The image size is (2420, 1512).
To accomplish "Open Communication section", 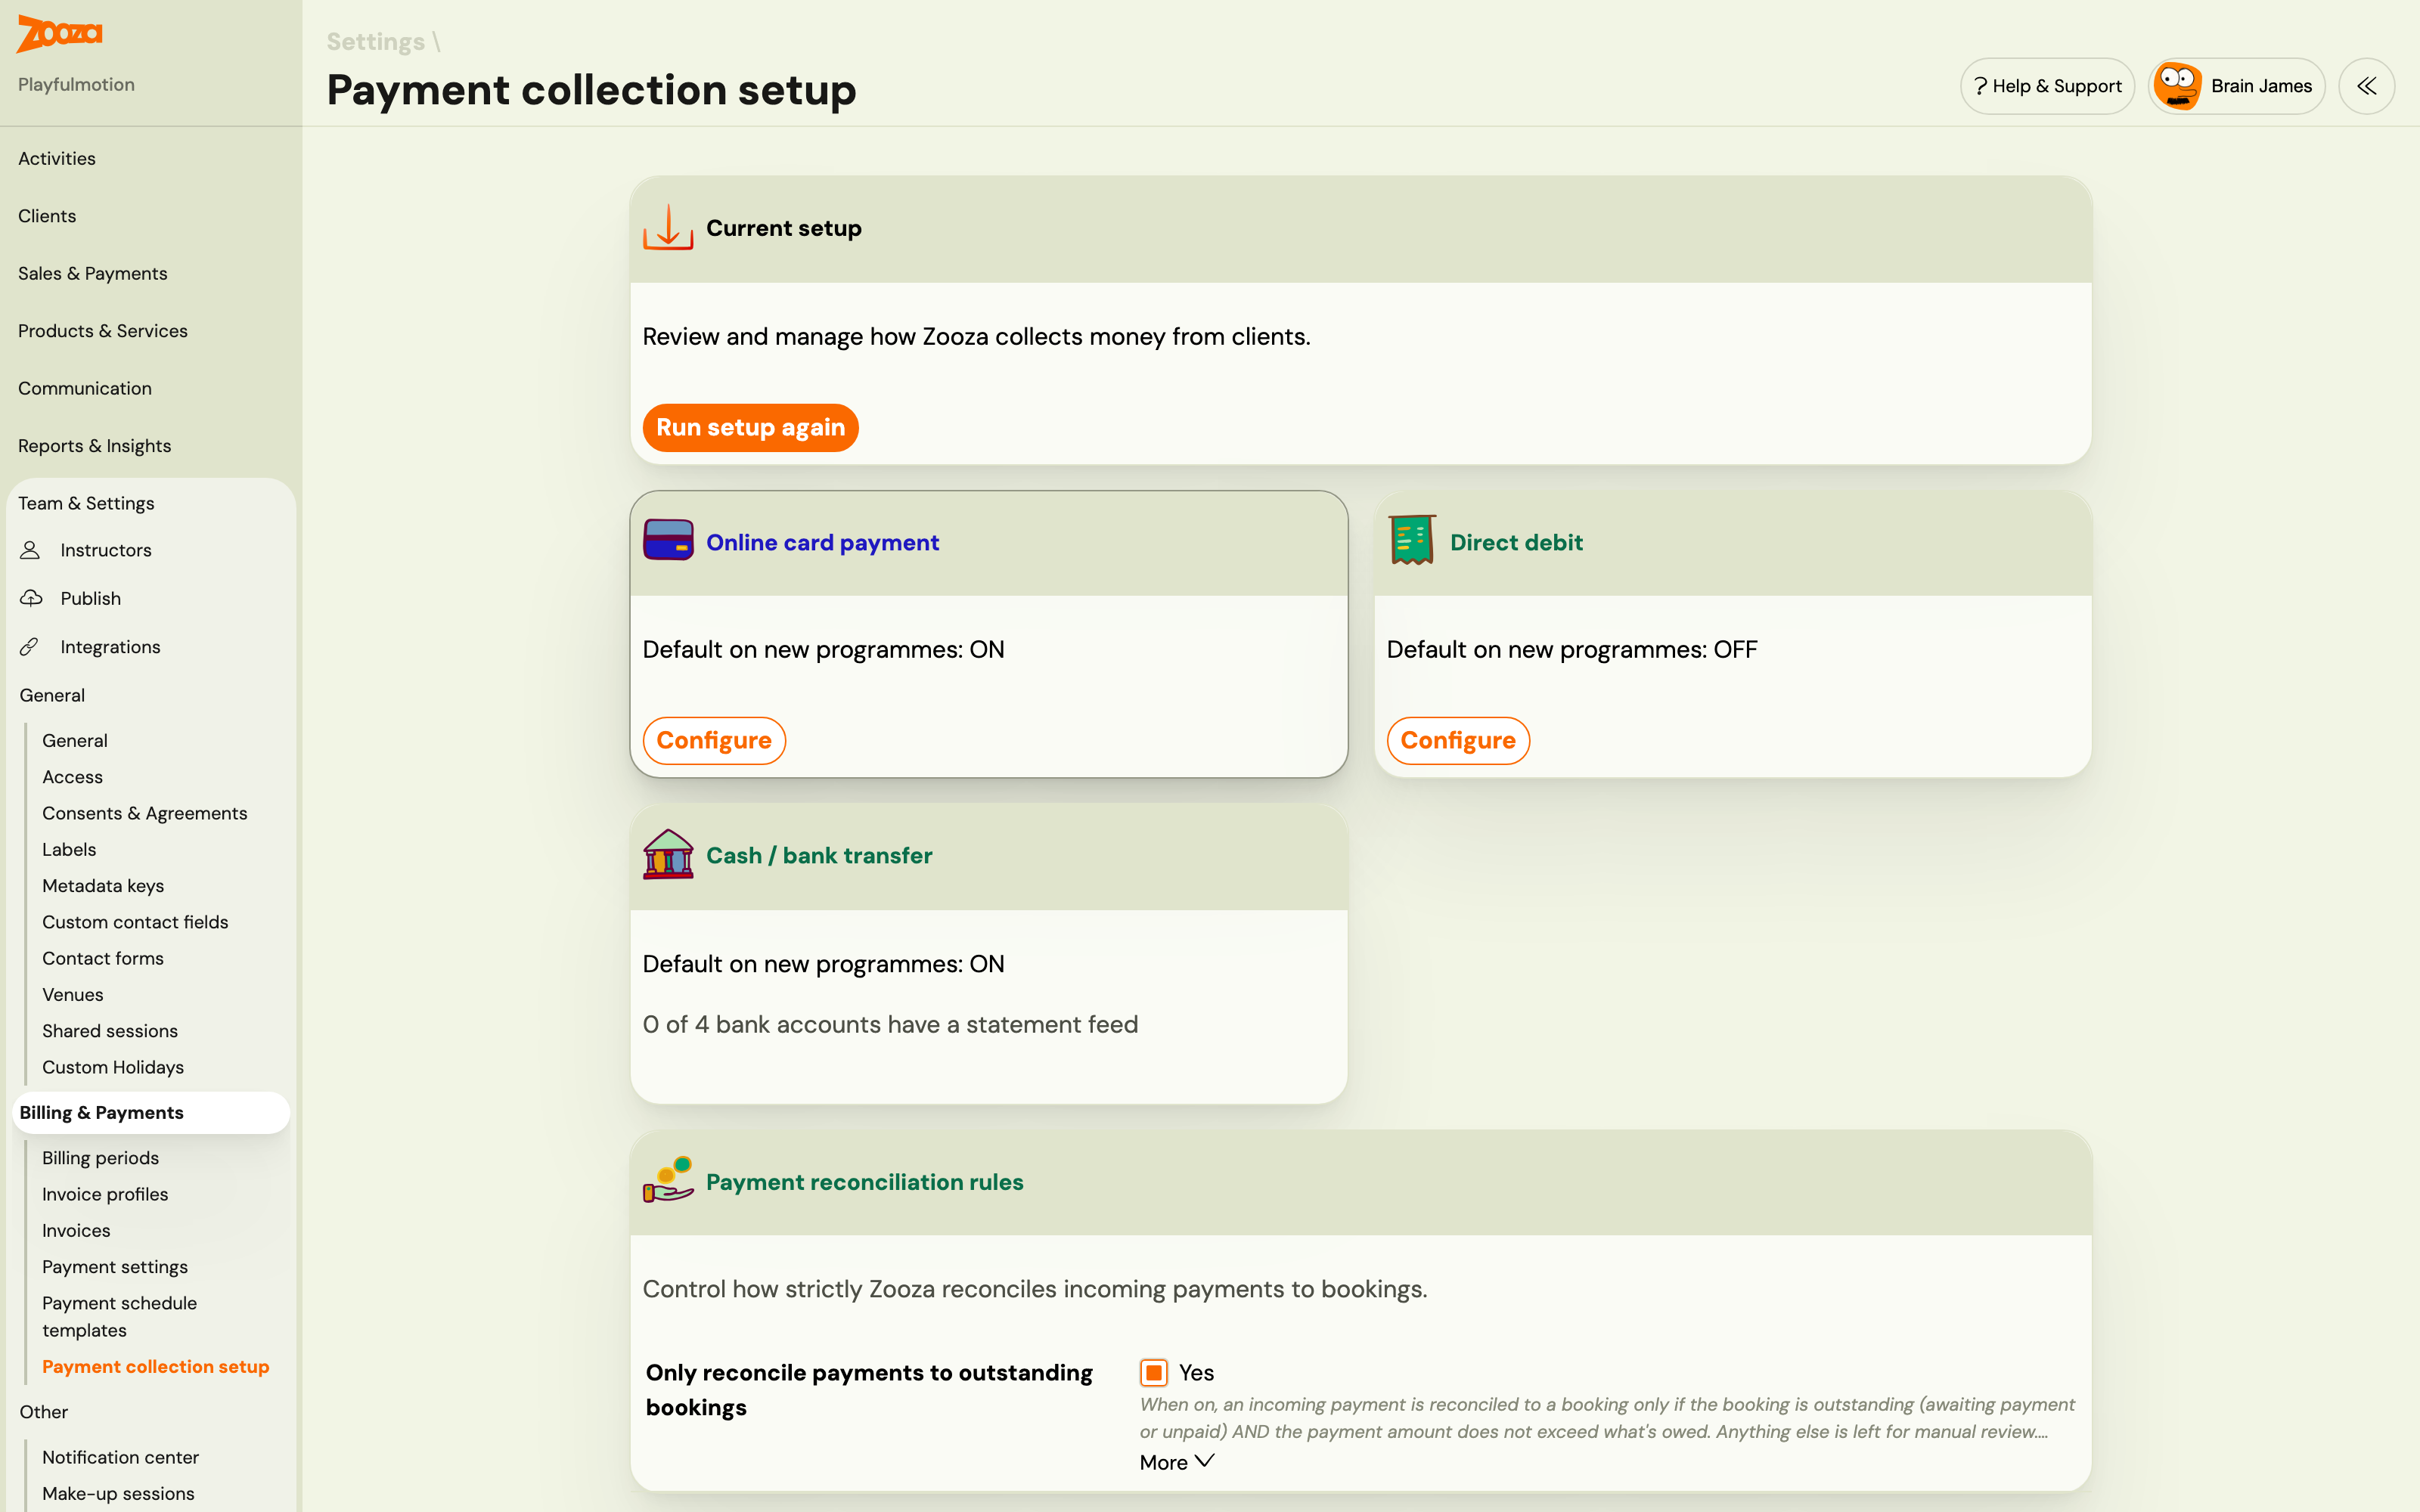I will point(85,388).
